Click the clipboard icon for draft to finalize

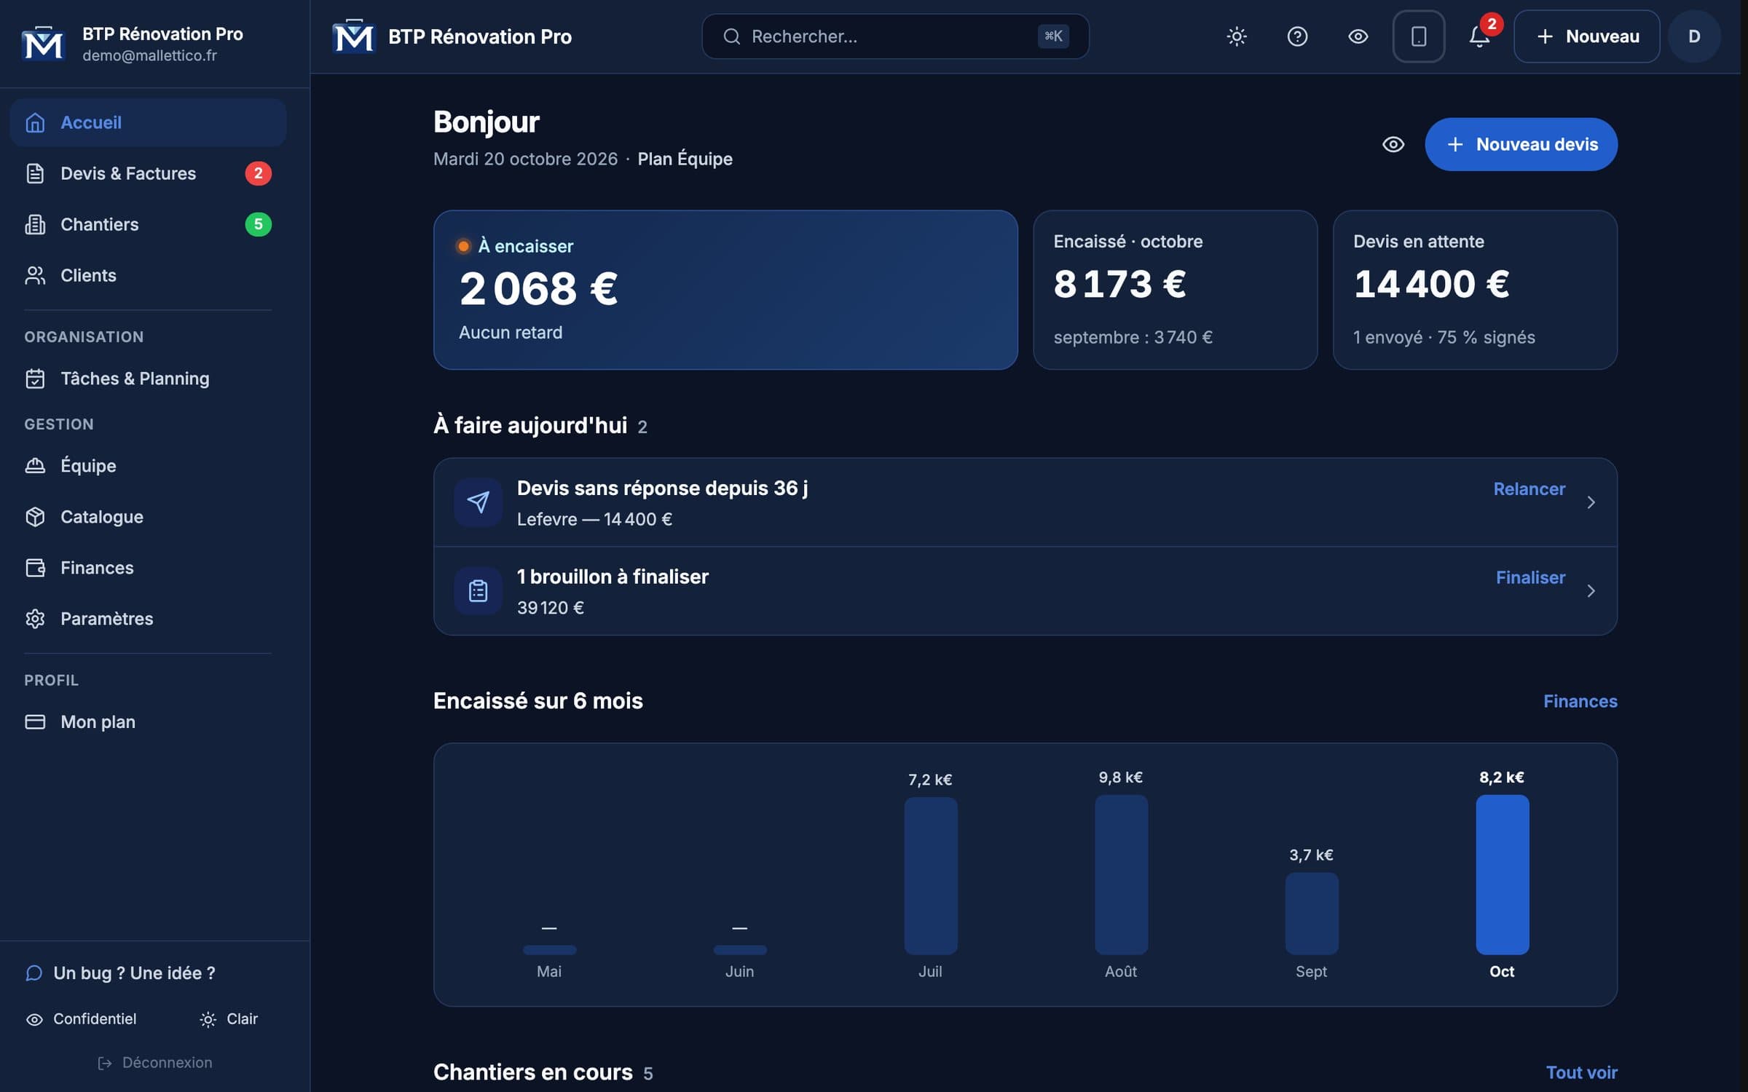(478, 591)
